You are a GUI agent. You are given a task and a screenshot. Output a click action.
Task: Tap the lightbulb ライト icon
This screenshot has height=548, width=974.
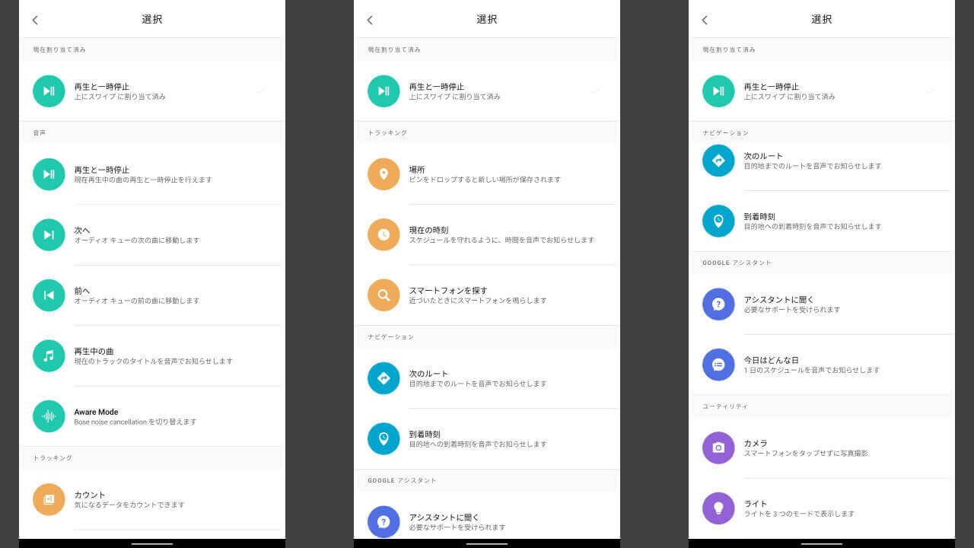718,508
